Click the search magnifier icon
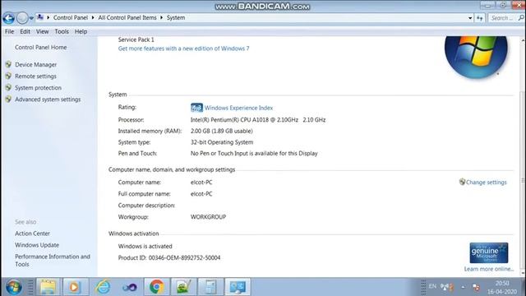The height and width of the screenshot is (296, 526). (x=521, y=18)
